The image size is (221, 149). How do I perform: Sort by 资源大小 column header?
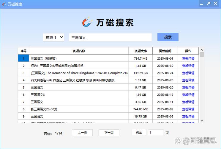141,51
